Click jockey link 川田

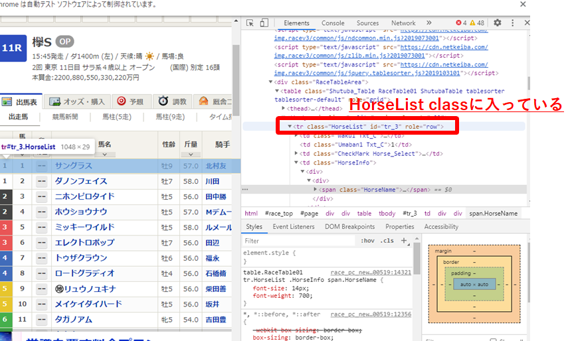tap(213, 181)
